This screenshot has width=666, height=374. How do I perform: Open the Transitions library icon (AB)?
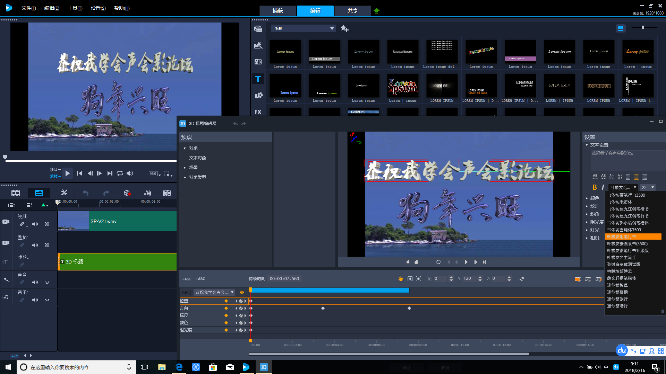coord(258,62)
